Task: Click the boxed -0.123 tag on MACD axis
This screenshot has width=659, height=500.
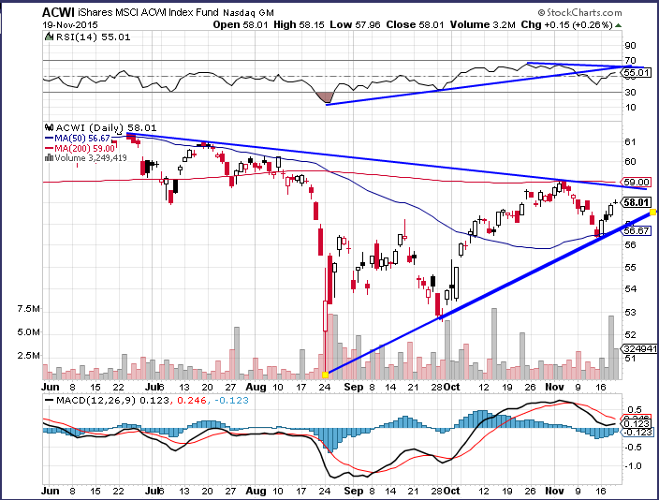Action: [x=637, y=433]
